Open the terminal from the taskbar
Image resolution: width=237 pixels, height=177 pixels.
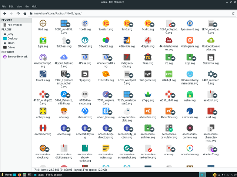coord(30,175)
